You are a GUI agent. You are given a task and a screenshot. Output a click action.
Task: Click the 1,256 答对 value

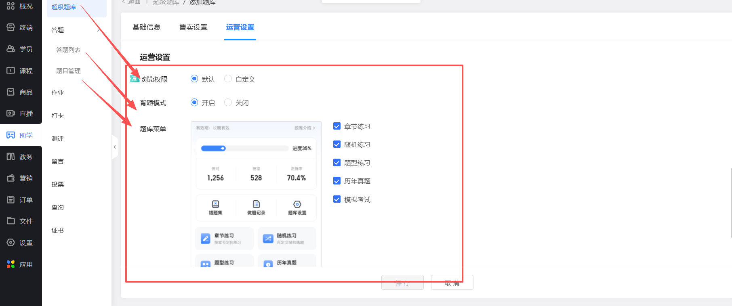215,178
